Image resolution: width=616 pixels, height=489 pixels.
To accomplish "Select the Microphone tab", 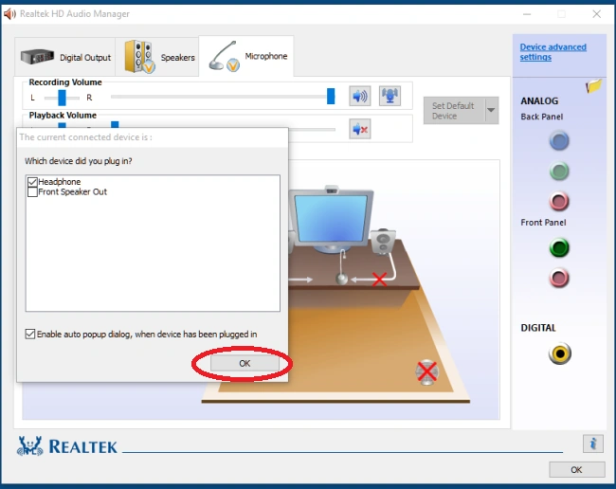I will [x=246, y=56].
